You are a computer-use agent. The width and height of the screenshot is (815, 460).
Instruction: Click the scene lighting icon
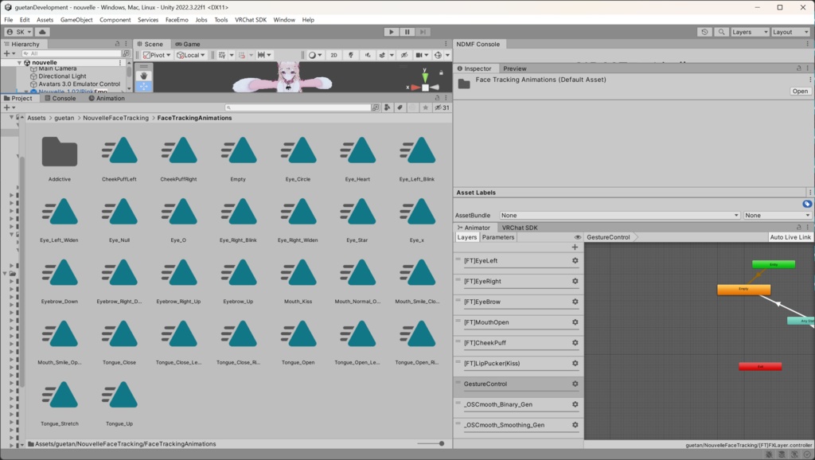pos(351,55)
